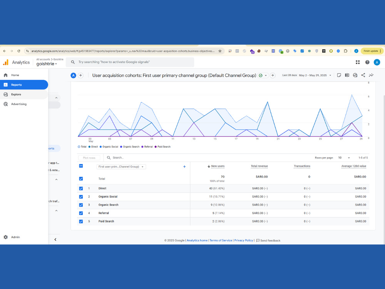Collapse the first sidebar report section

[56, 98]
